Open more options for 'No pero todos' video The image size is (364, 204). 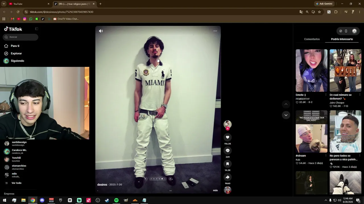pyautogui.click(x=360, y=156)
